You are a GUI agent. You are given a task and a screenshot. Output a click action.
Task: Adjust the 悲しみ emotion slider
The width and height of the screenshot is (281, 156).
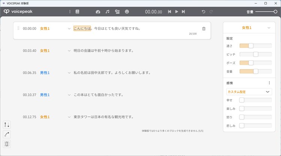pyautogui.click(x=256, y=126)
